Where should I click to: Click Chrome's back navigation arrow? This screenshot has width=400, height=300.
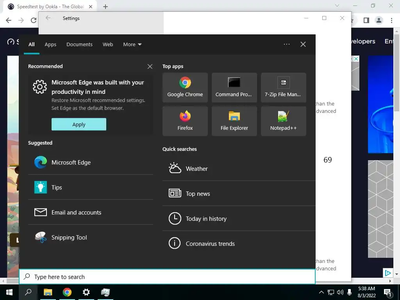coord(9,20)
